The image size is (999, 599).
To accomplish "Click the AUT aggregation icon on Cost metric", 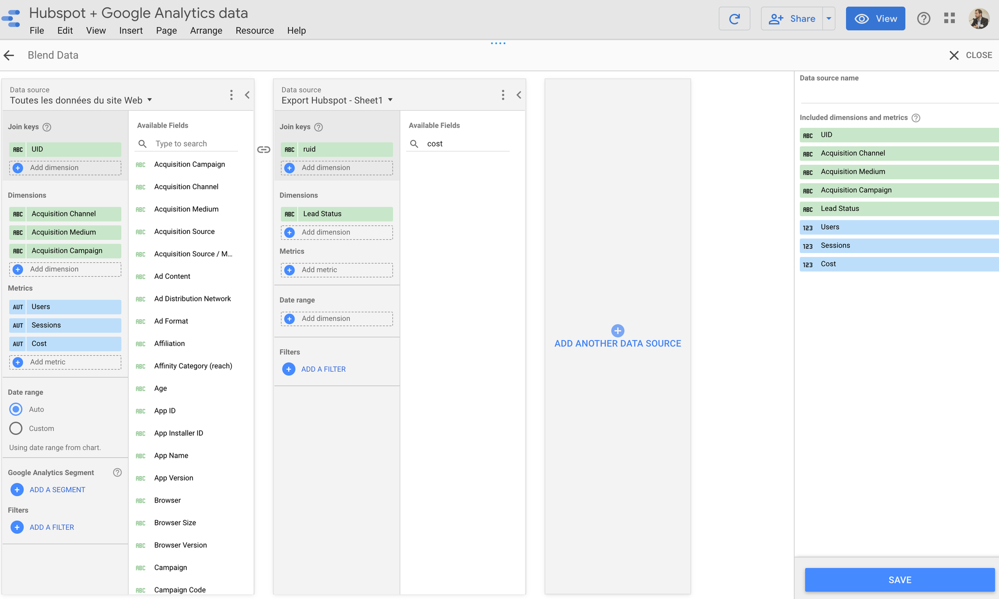I will click(18, 344).
